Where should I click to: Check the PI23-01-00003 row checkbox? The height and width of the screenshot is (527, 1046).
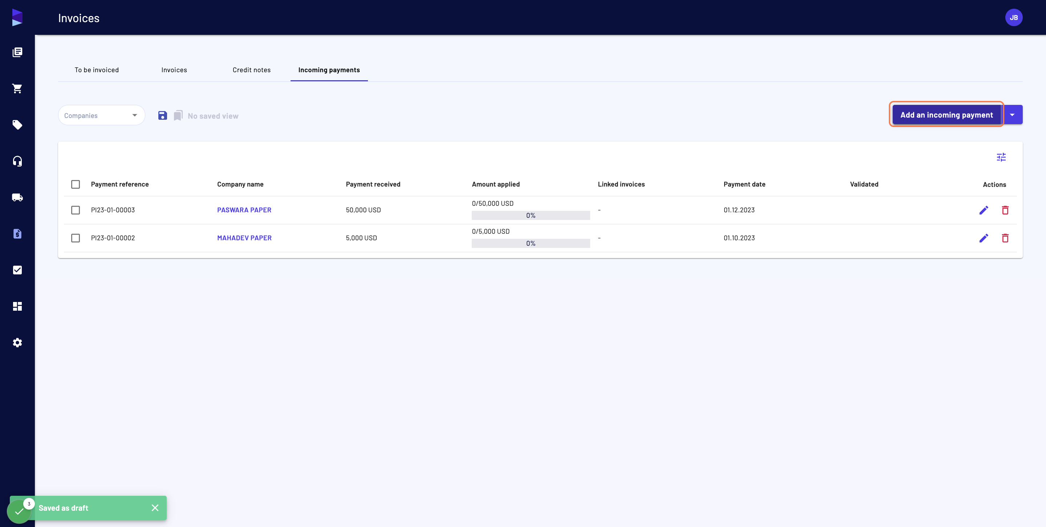click(x=76, y=210)
